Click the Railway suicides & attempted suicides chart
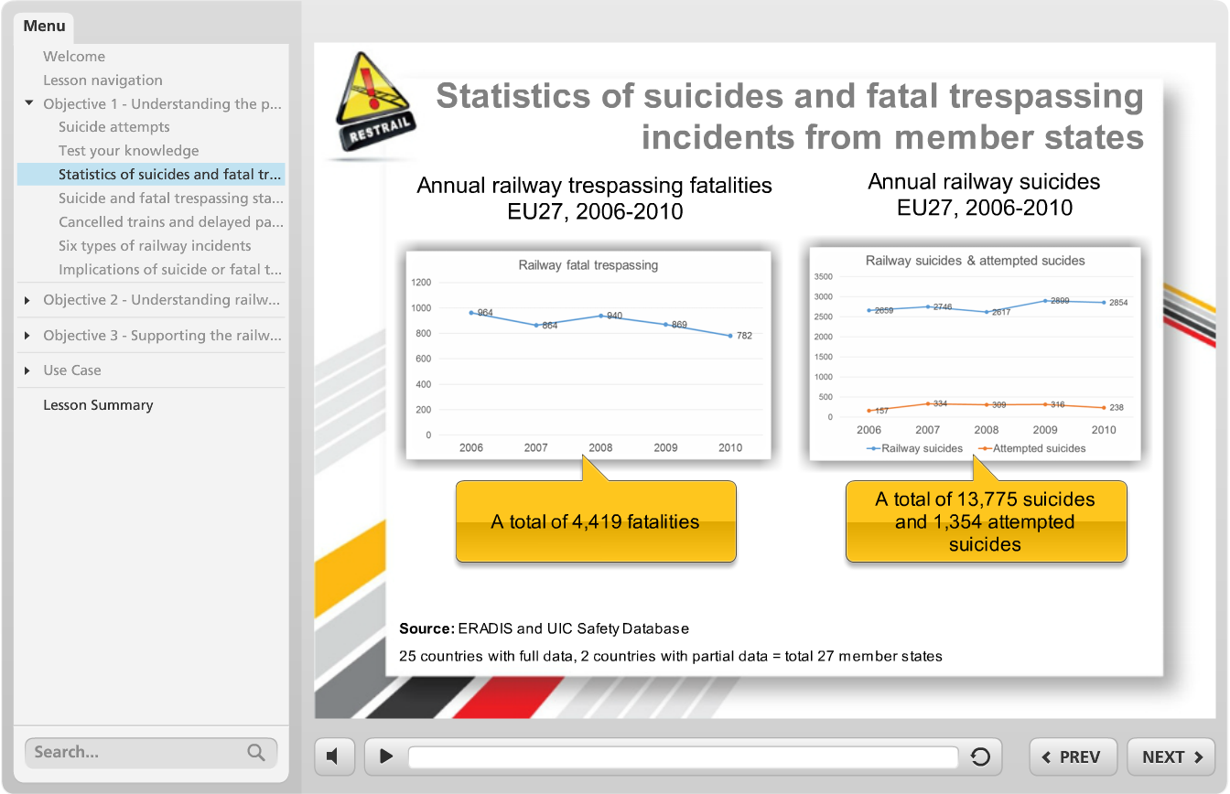Screen dimensions: 1230x794 pos(976,353)
